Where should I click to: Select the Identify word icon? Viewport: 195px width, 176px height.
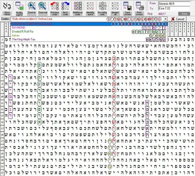(x=90, y=6)
